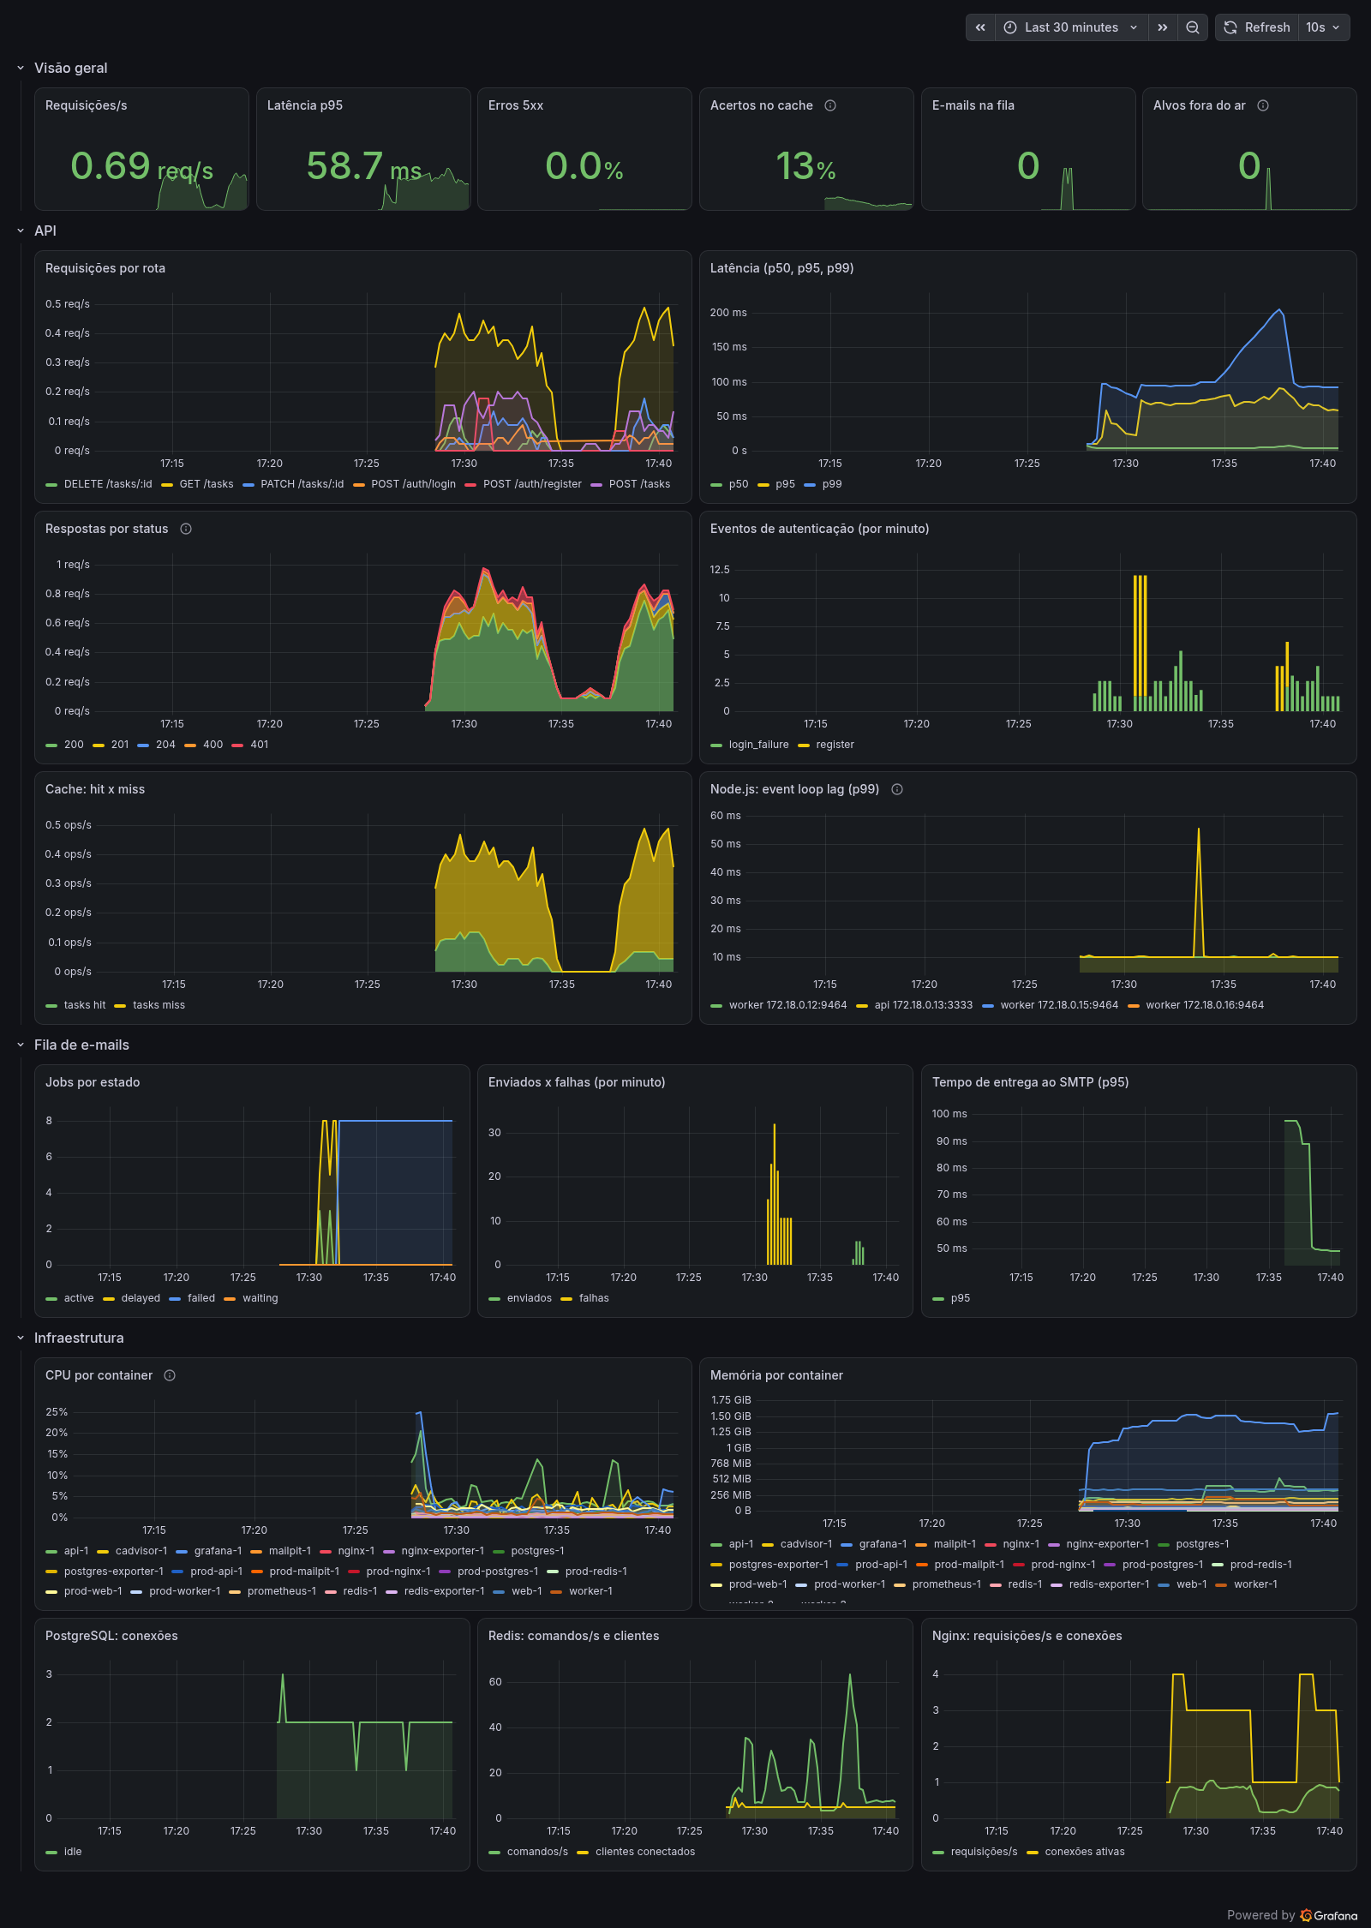
Task: Open Jobs por estado panel title
Action: [x=93, y=1082]
